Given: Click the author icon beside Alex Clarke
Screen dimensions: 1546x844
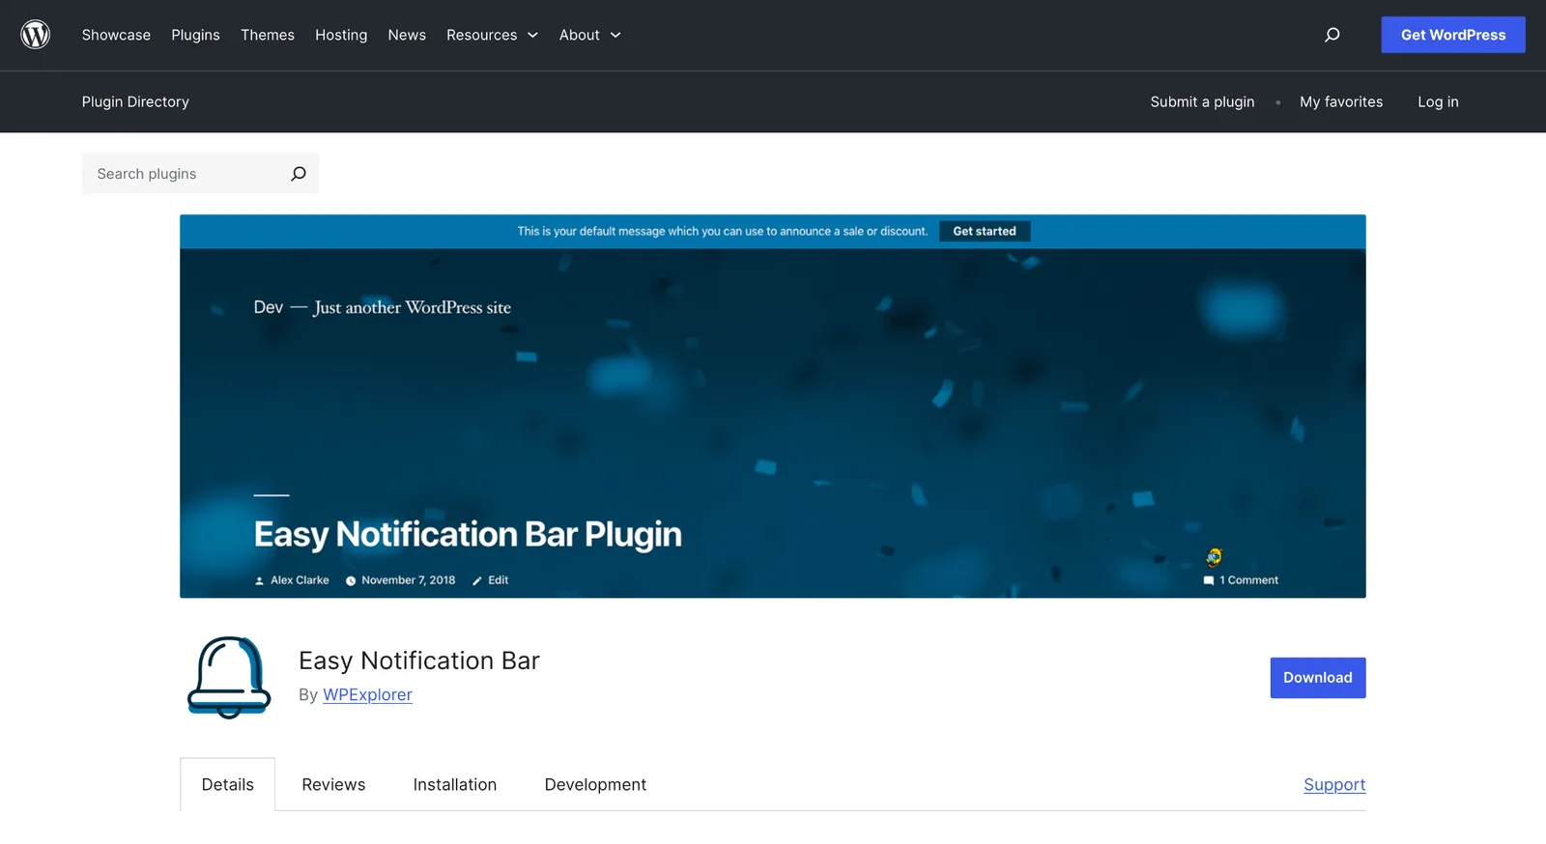Looking at the screenshot, I should 259,580.
